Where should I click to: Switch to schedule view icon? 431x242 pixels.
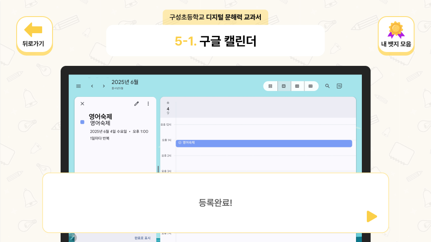coord(270,86)
